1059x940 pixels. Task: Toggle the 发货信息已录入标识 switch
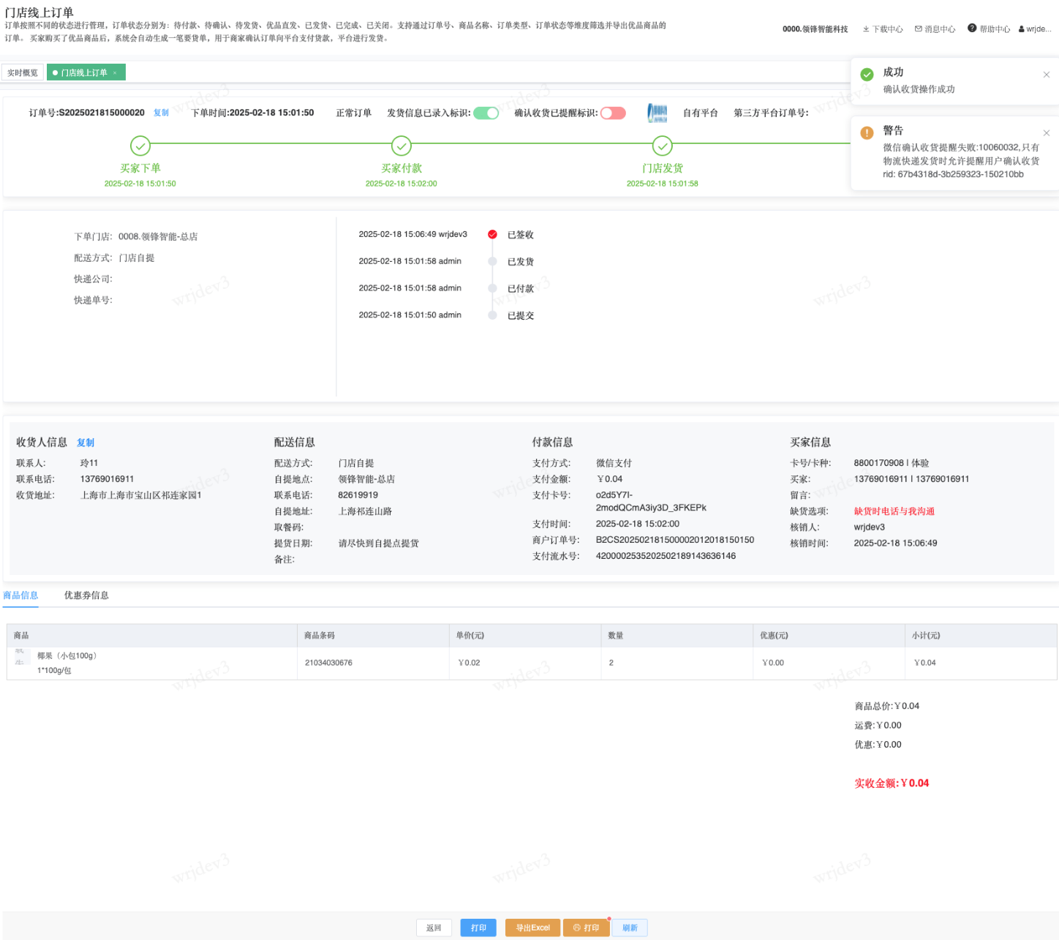[486, 113]
